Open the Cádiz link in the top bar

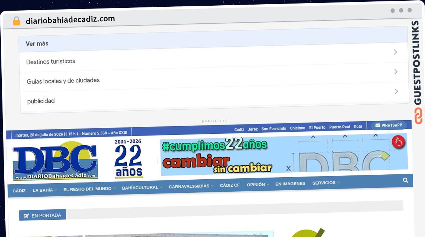pyautogui.click(x=239, y=129)
